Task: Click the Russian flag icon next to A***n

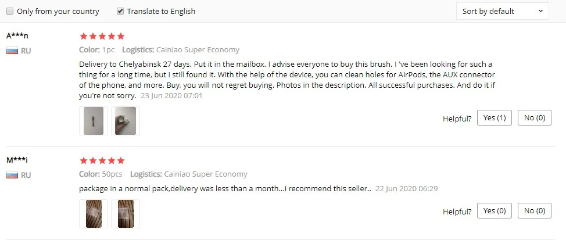Action: tap(12, 51)
